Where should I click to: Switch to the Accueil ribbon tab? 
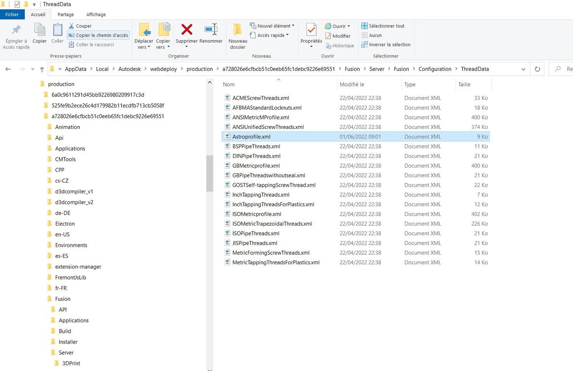click(x=38, y=14)
